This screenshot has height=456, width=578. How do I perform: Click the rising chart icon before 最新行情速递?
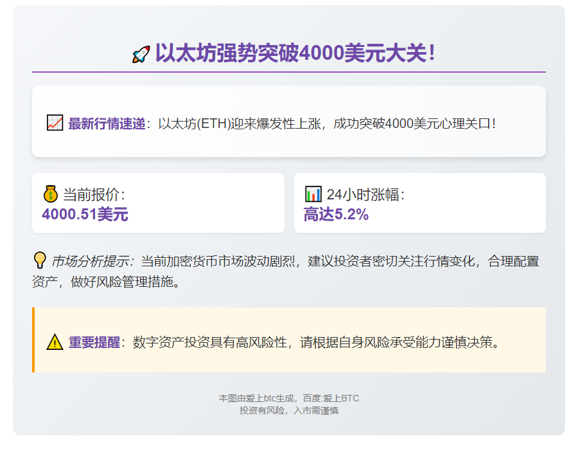[x=55, y=122]
